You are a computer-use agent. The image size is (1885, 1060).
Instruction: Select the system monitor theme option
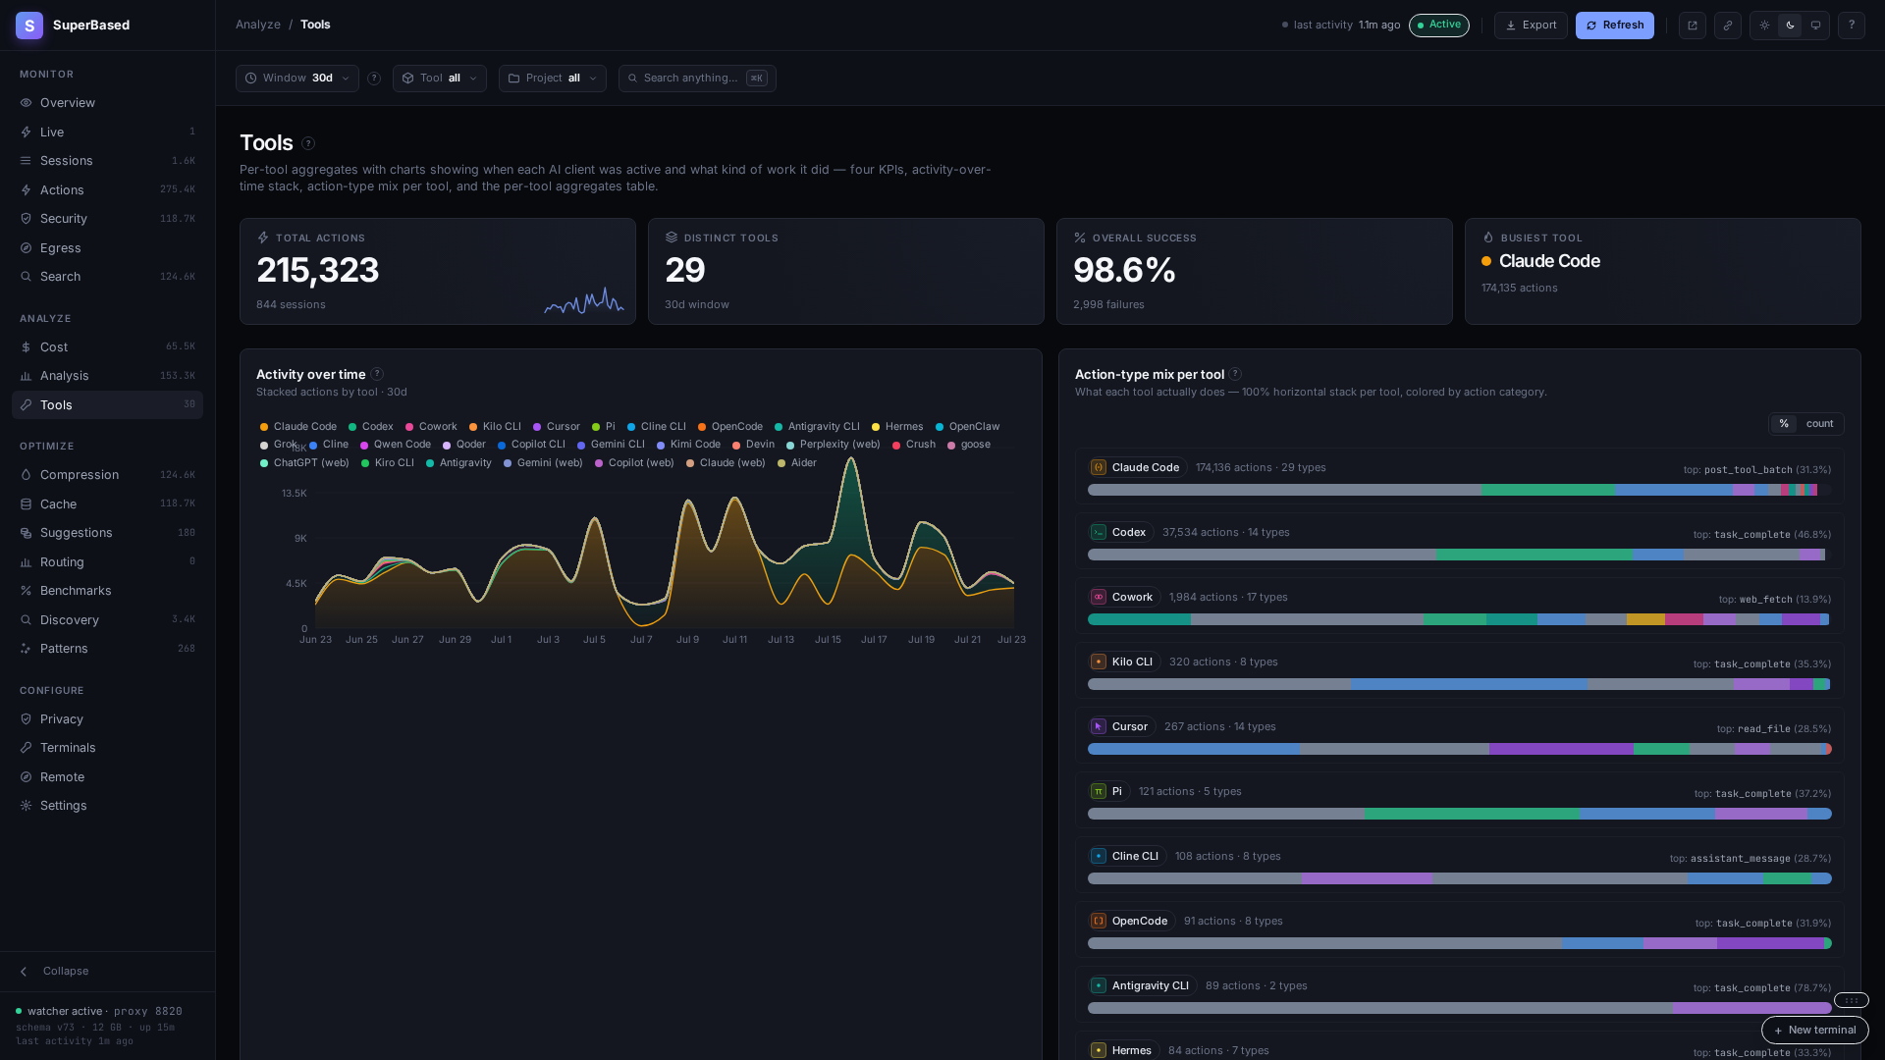1815,26
